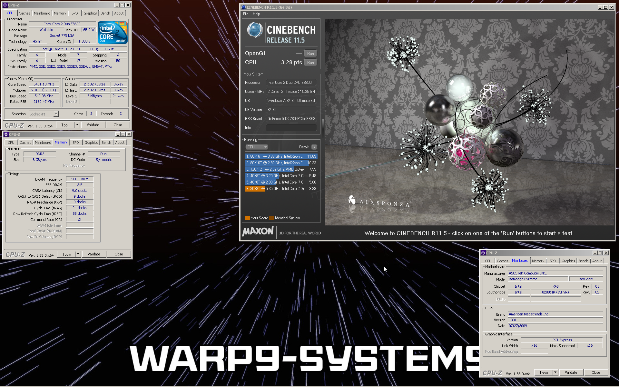Open the About tab in CPU-Z Mainboard window

click(x=597, y=261)
